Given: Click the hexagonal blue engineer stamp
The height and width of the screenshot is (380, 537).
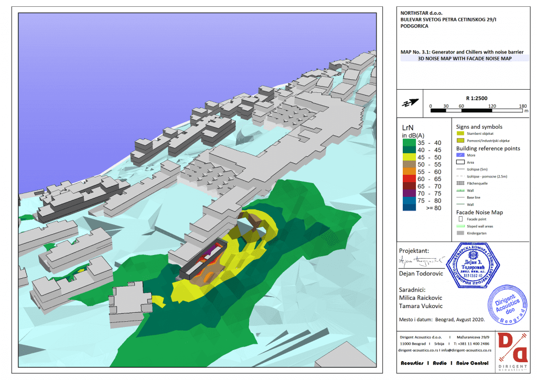Looking at the screenshot, I should coord(472,263).
